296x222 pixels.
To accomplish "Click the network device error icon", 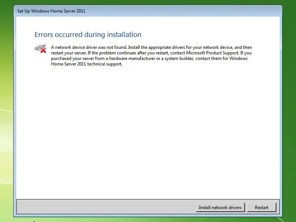I will tap(40, 49).
